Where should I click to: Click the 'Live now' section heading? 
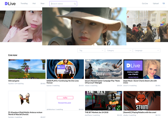(13, 55)
